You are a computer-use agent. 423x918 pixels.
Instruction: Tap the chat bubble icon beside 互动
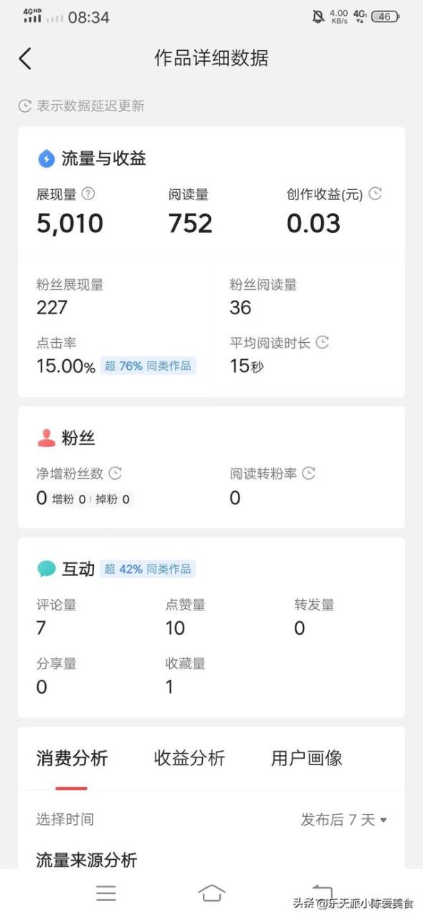coord(47,568)
